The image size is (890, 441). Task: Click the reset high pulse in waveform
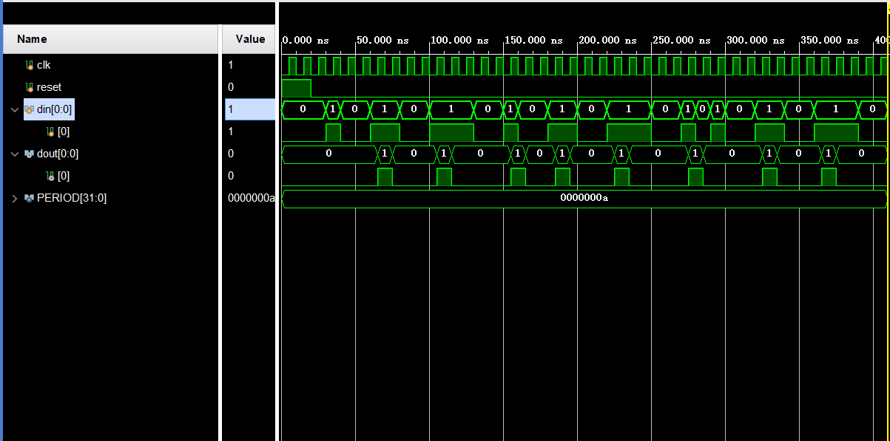pos(297,88)
